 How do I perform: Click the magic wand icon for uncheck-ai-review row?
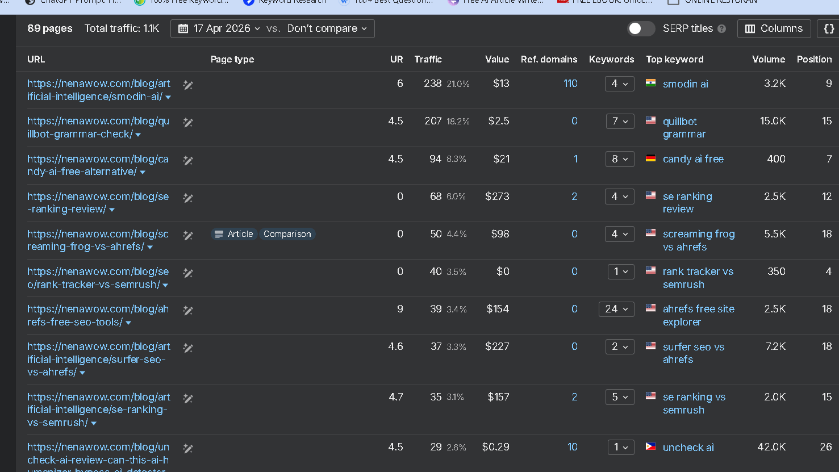(x=188, y=449)
